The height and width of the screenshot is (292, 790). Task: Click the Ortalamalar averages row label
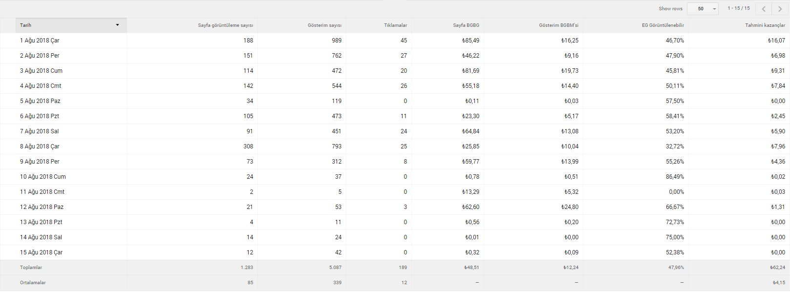pyautogui.click(x=33, y=283)
